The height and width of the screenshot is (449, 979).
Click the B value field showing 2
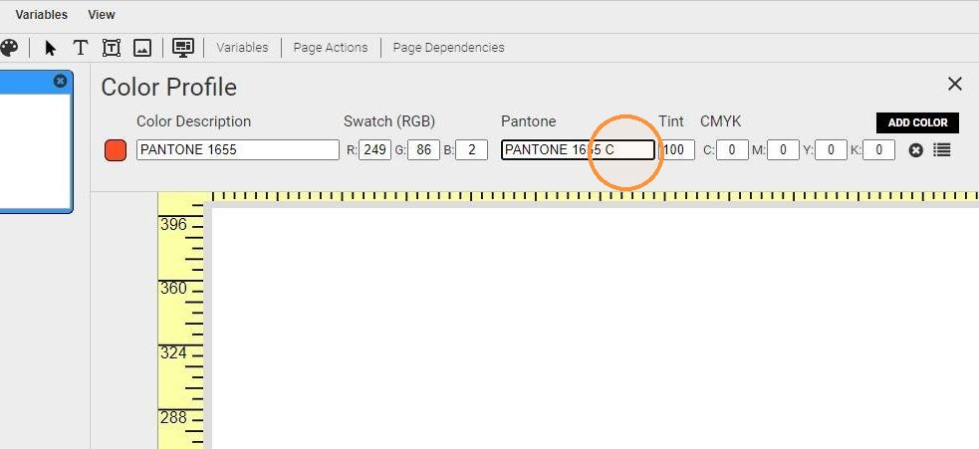tap(471, 150)
